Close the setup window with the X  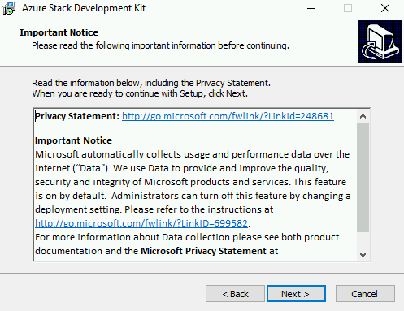click(x=385, y=8)
